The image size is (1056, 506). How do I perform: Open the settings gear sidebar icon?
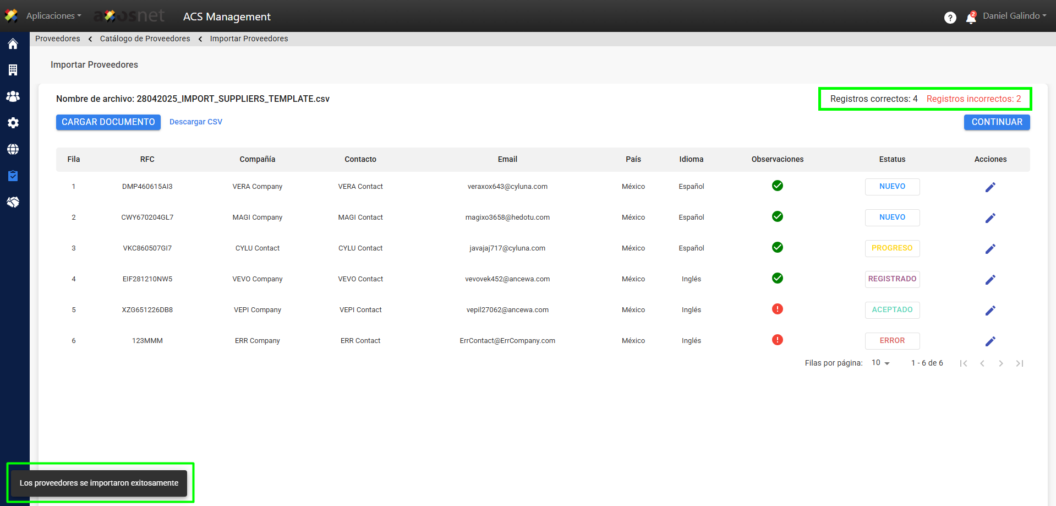13,123
